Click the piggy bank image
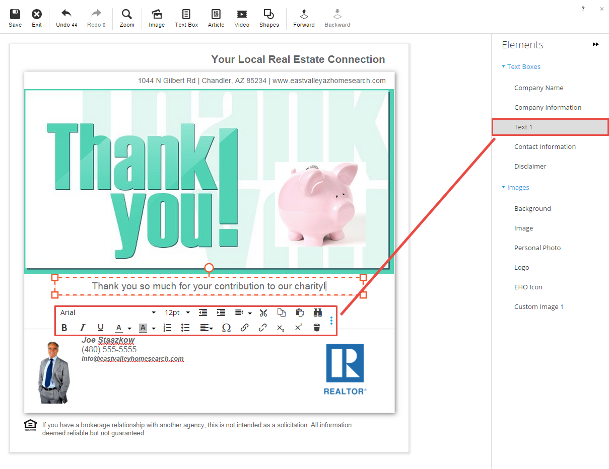The width and height of the screenshot is (609, 469). click(320, 204)
